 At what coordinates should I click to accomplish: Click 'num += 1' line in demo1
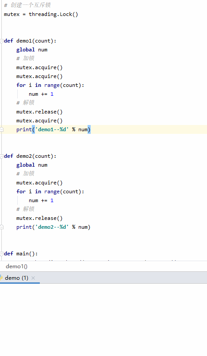pyautogui.click(x=41, y=94)
